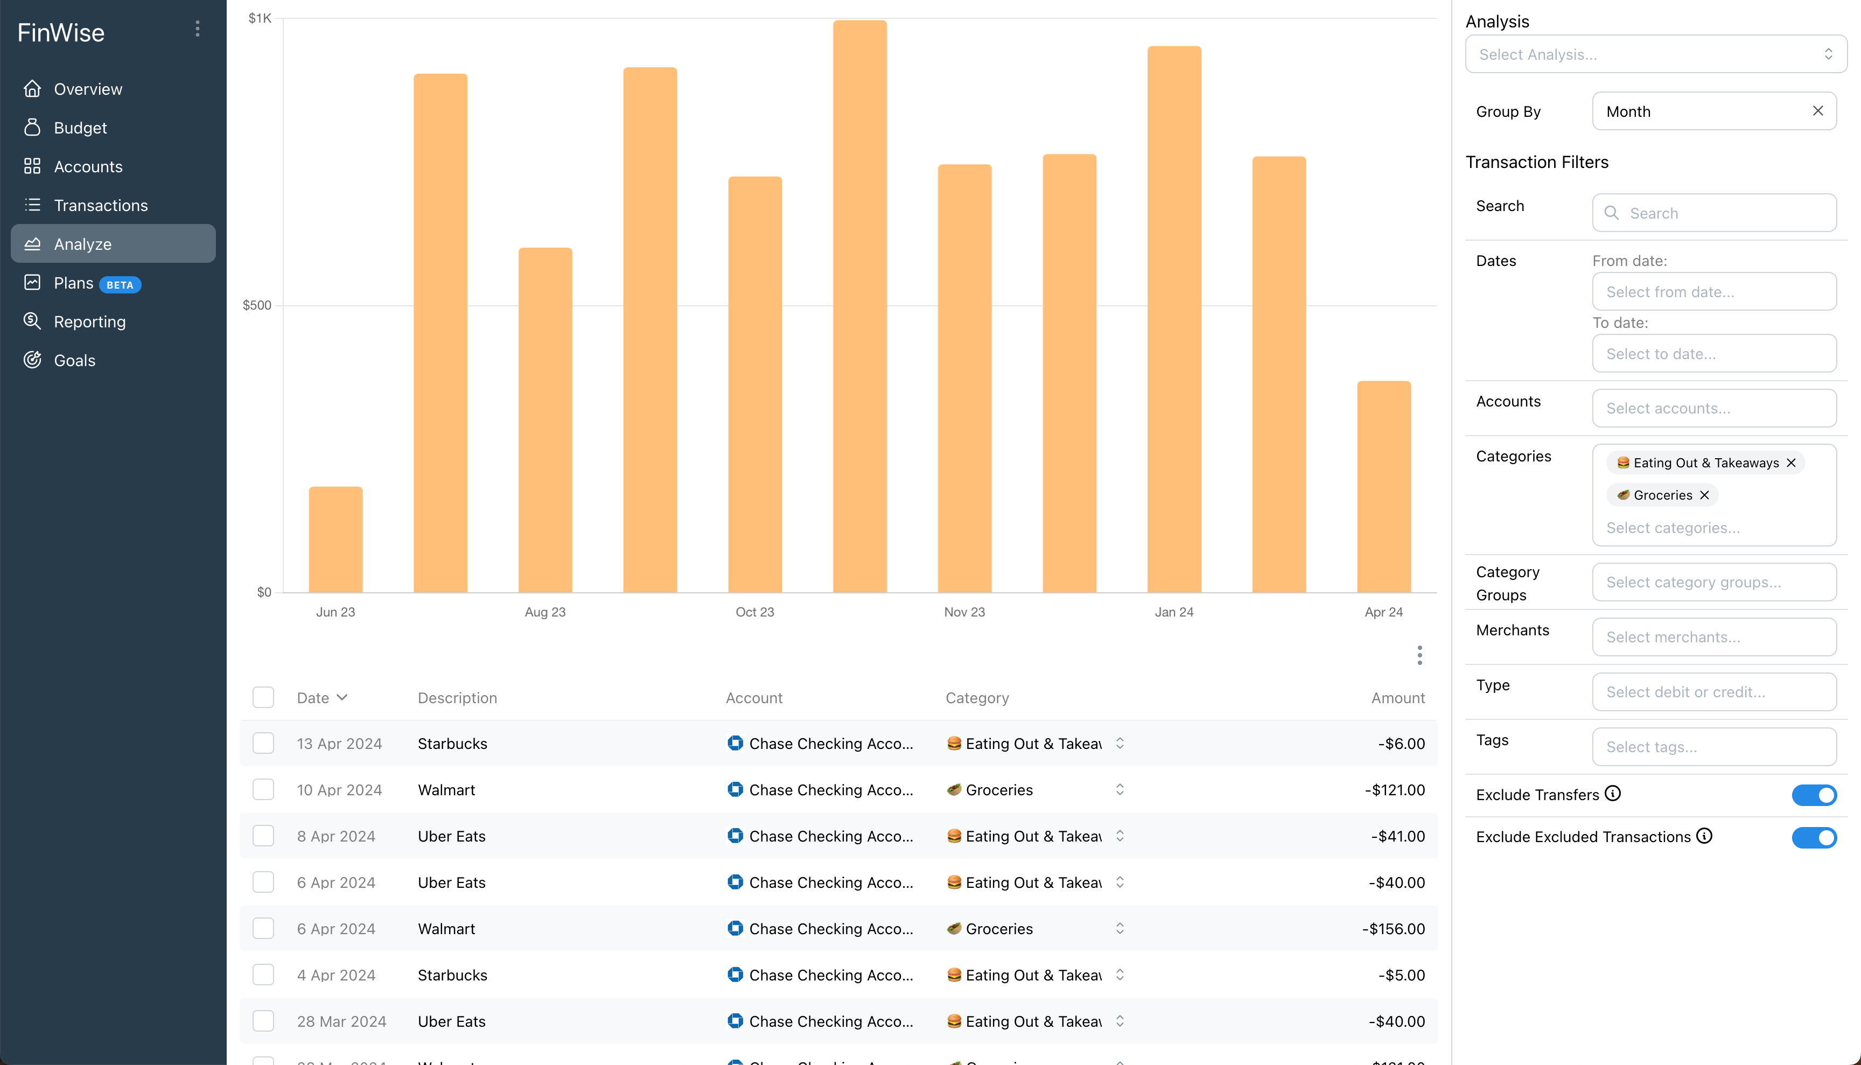Screen dimensions: 1861x1065
Task: Go to Transactions in the sidebar
Action: click(32, 205)
